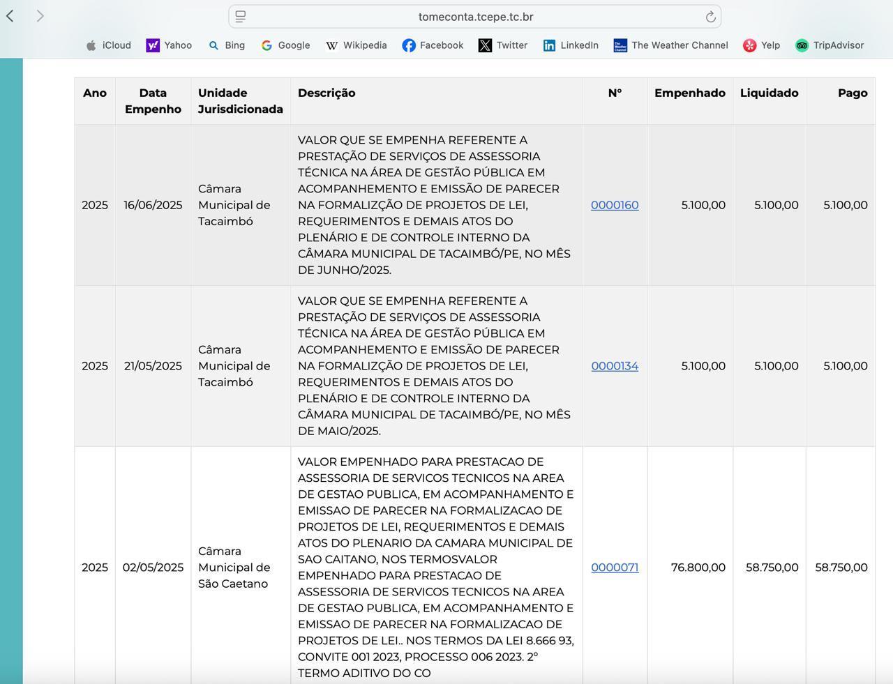Open the iCloud bookmark
Image resolution: width=893 pixels, height=684 pixels.
(108, 45)
